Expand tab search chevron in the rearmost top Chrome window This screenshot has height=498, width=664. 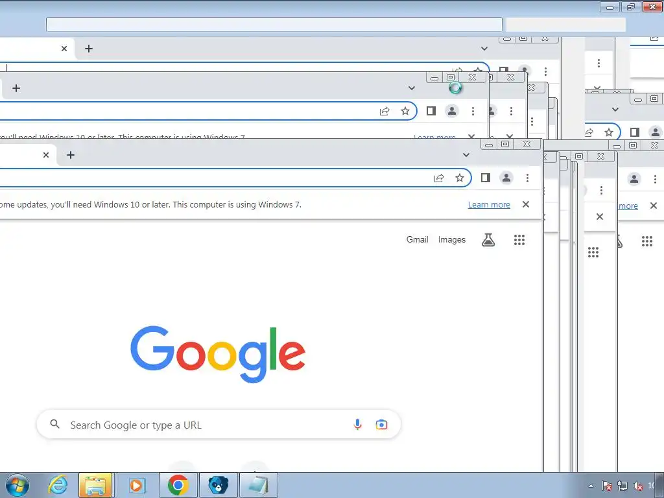484,49
